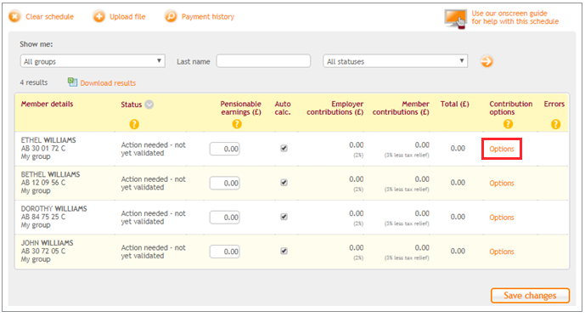The height and width of the screenshot is (317, 585).
Task: Click the Last name search field
Action: tap(263, 61)
